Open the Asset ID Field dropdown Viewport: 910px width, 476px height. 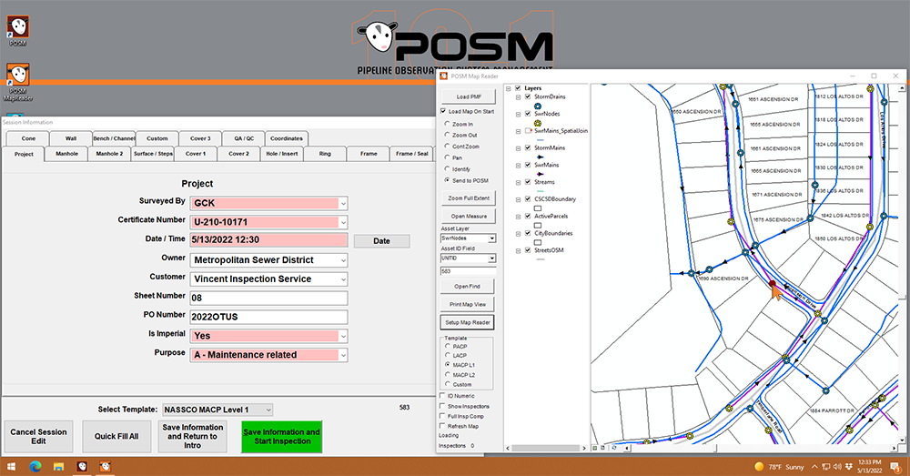[x=492, y=258]
